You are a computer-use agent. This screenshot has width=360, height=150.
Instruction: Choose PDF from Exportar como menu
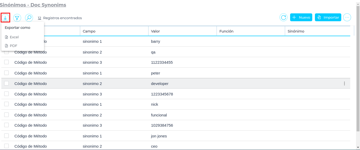[x=13, y=46]
